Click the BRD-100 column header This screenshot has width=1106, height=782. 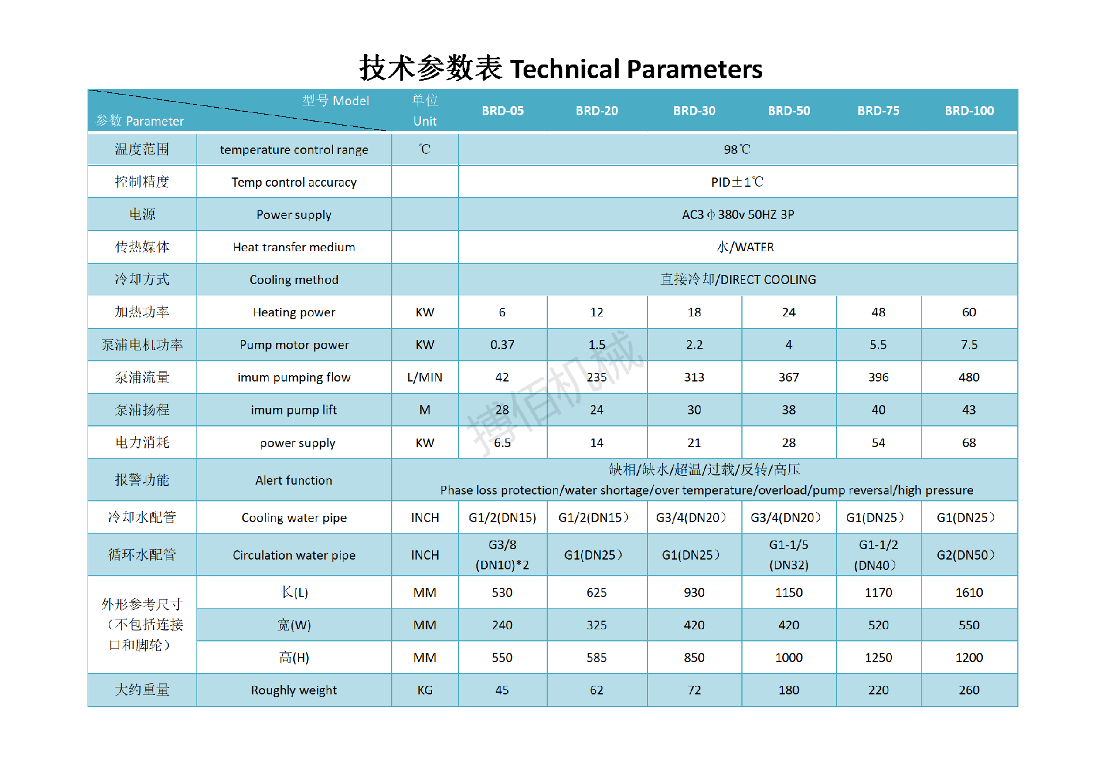(969, 111)
